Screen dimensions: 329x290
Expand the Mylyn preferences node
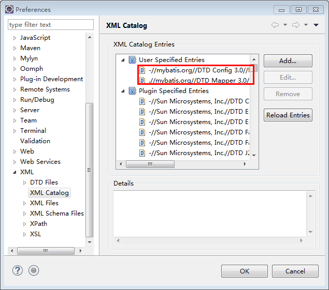15,58
